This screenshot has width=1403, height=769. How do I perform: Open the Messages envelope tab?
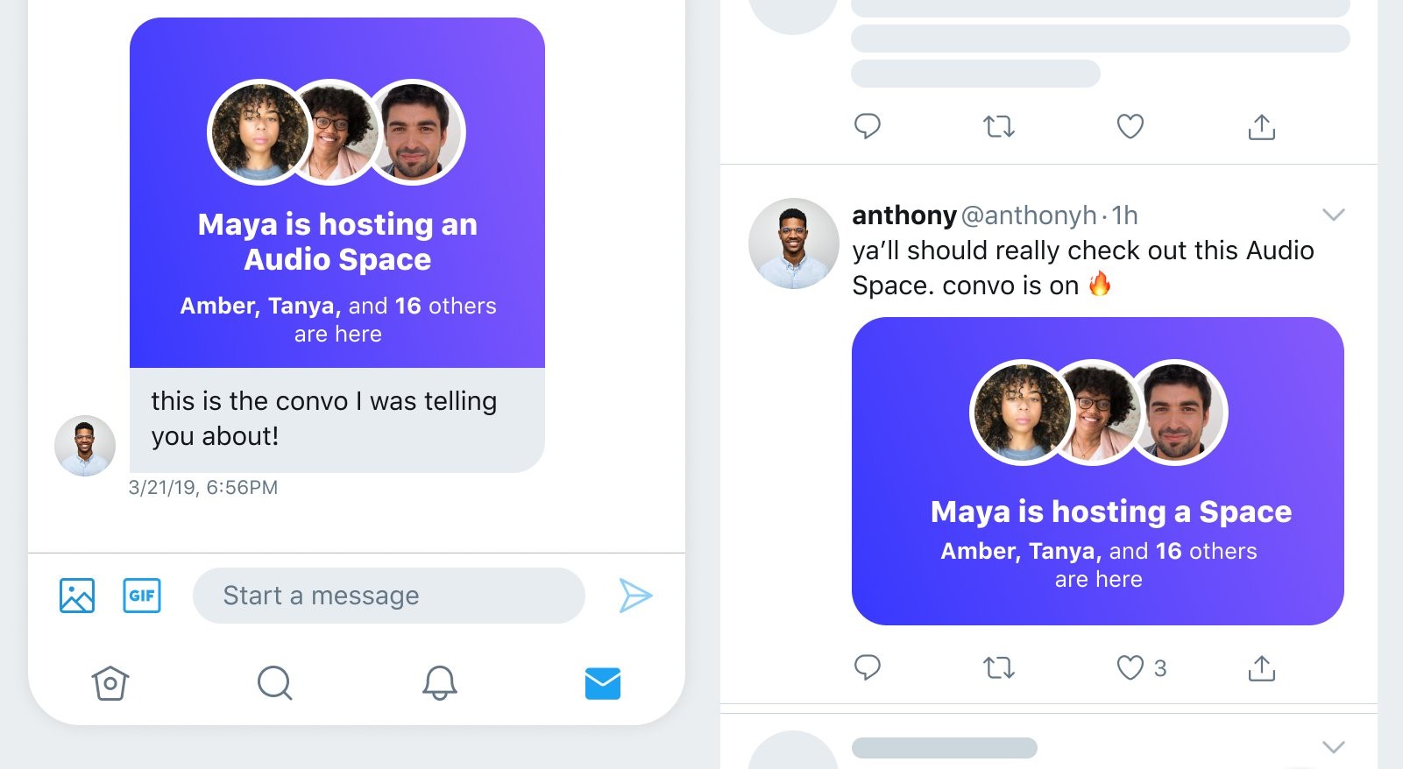pos(603,683)
